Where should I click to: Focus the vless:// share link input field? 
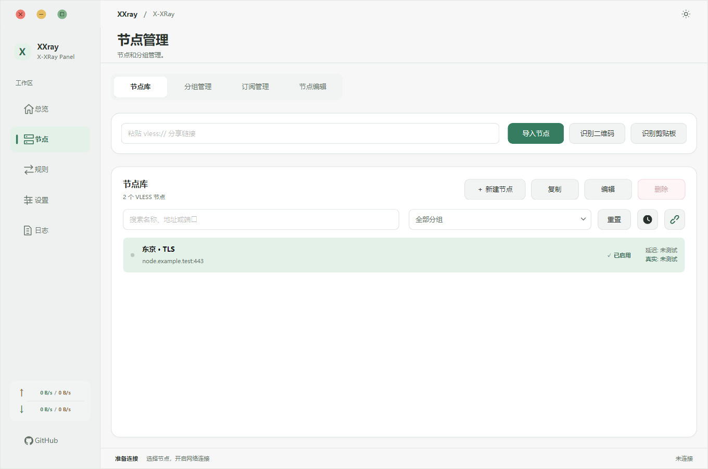tap(310, 133)
